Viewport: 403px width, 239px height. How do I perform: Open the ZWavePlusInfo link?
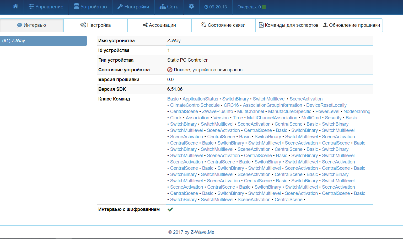coord(218,111)
